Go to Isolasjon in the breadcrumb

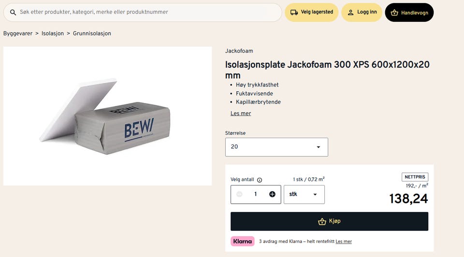(53, 33)
